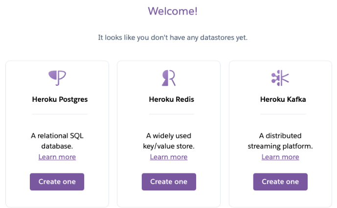Select the Heroku Redis heading
This screenshot has height=208, width=337.
tap(172, 99)
